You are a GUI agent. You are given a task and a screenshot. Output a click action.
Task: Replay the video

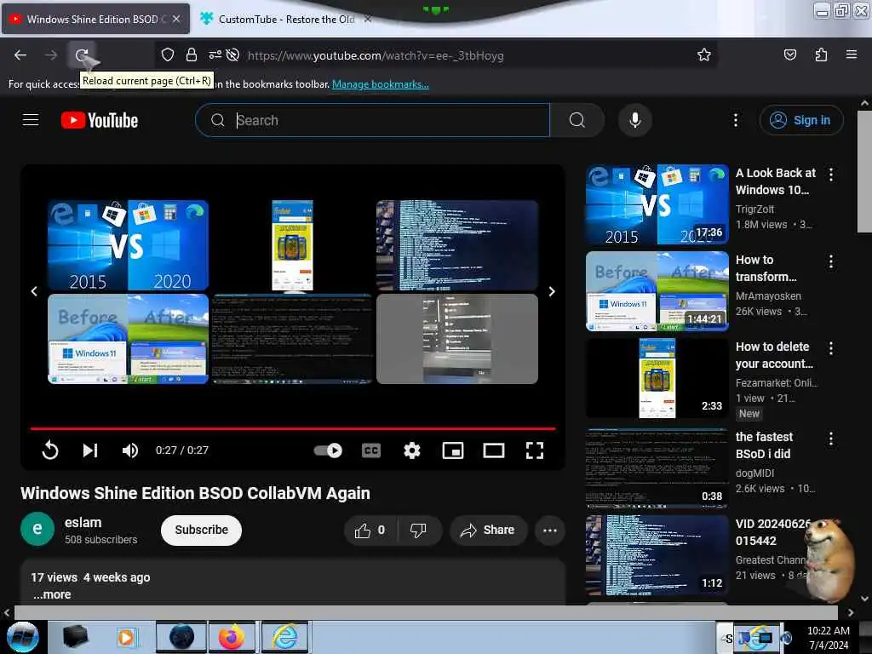pos(50,450)
